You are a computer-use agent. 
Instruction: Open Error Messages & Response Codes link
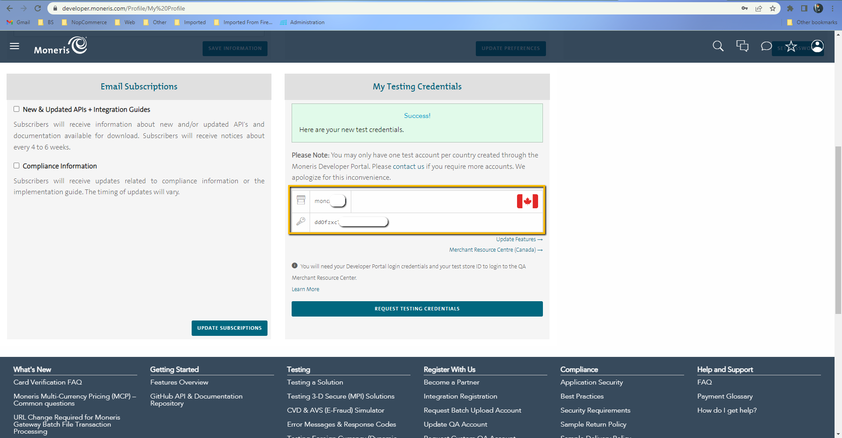[342, 424]
